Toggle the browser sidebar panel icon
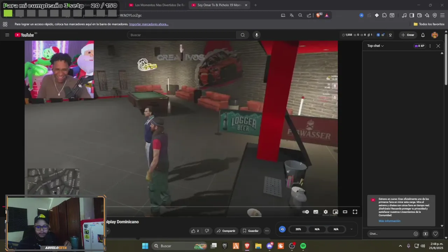This screenshot has height=252, width=448. coord(412,15)
